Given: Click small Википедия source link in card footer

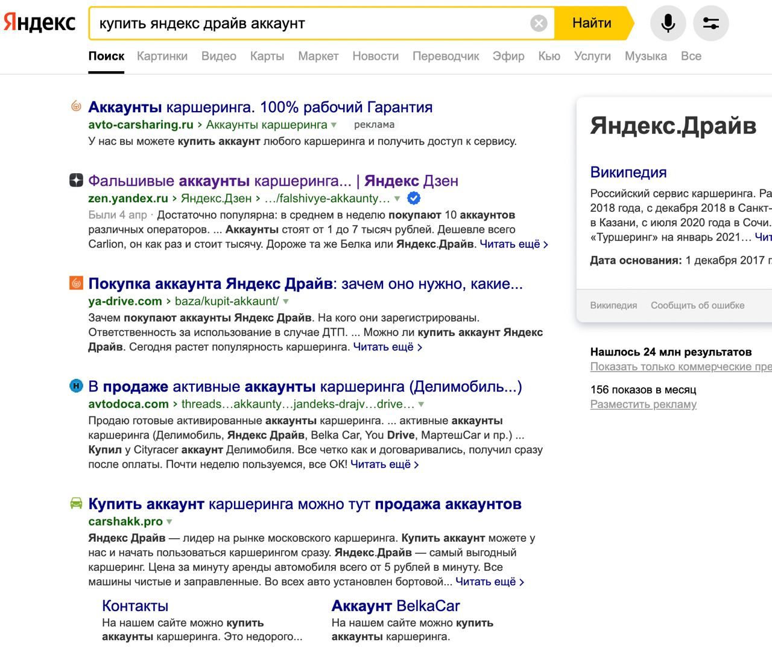Looking at the screenshot, I should pyautogui.click(x=613, y=305).
